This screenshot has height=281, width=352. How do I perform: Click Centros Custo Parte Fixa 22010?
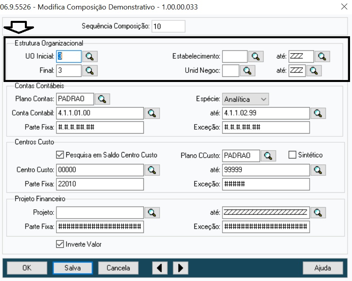[100, 184]
